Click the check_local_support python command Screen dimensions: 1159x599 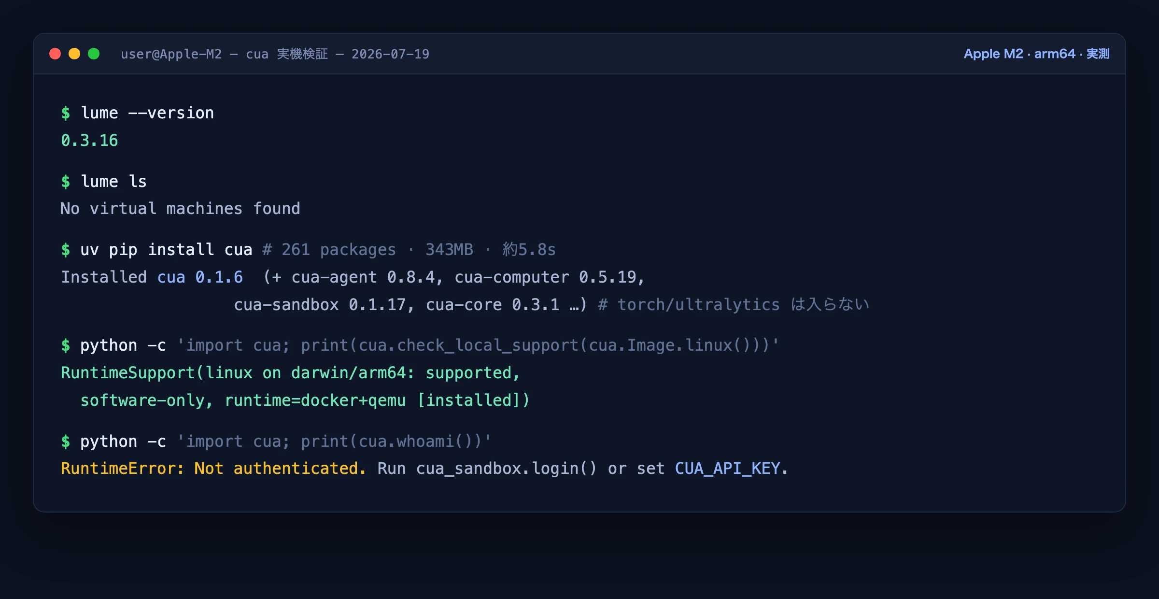coord(420,345)
